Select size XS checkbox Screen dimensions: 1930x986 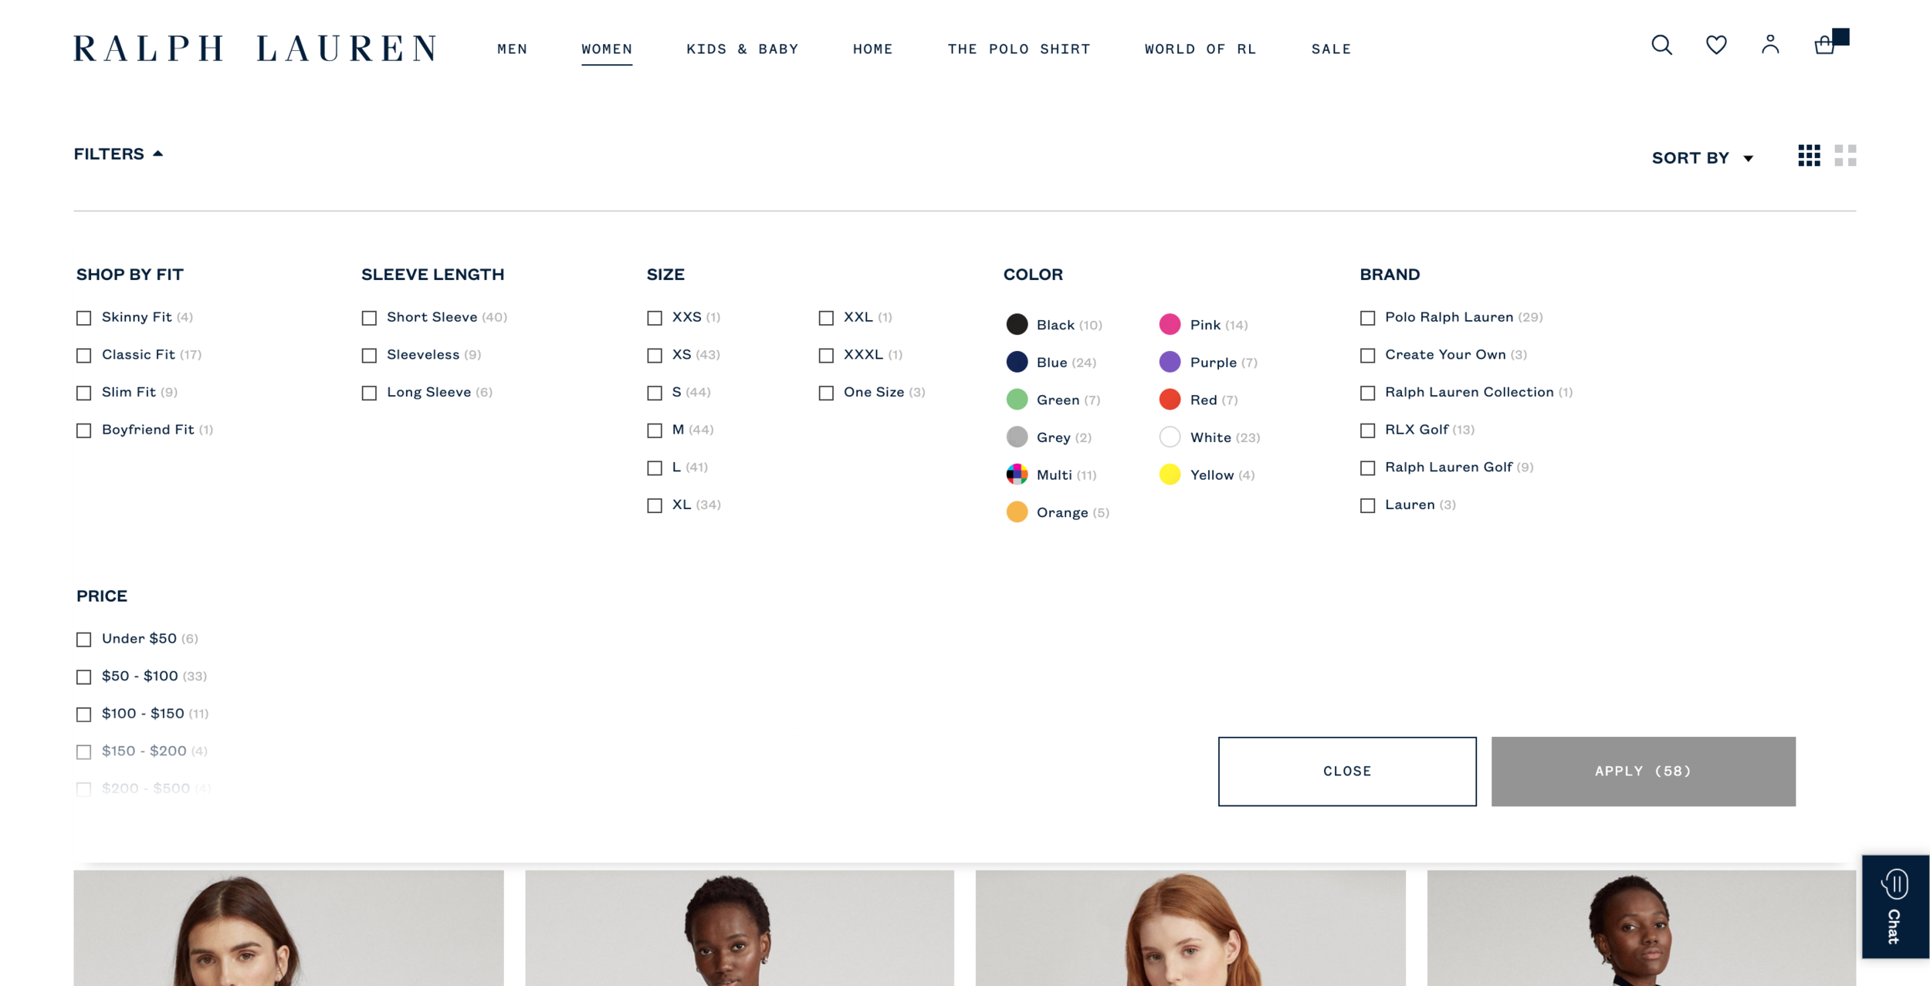coord(655,356)
